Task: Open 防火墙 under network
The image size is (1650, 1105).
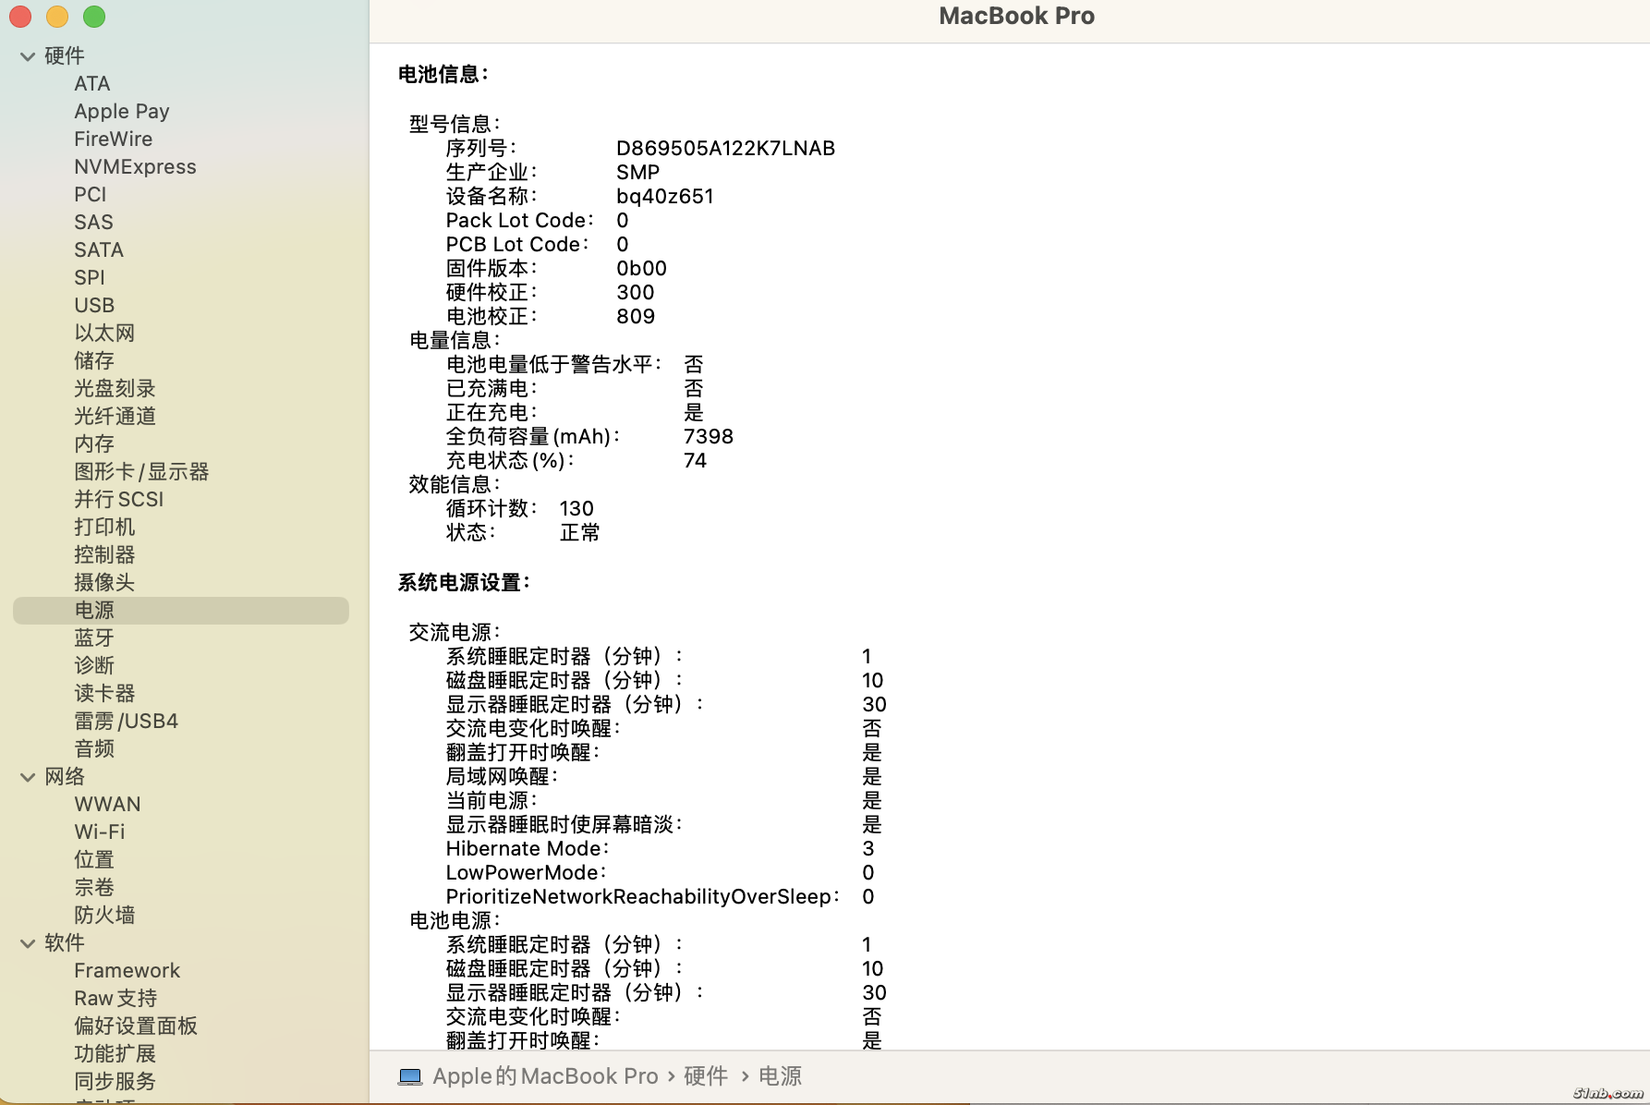Action: point(104,915)
